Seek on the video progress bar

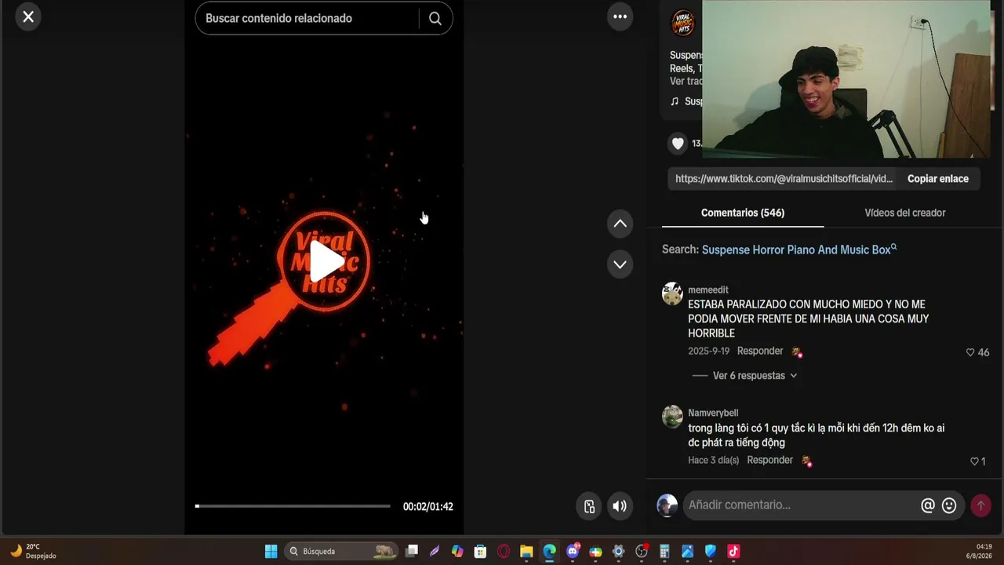[x=293, y=506]
